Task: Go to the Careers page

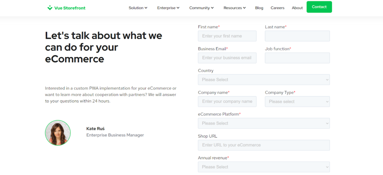Action: click(278, 8)
